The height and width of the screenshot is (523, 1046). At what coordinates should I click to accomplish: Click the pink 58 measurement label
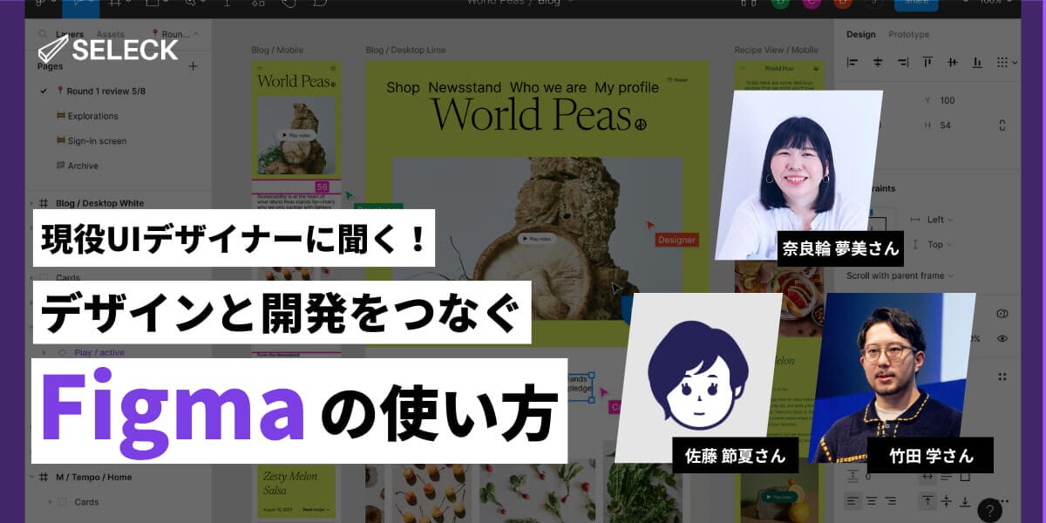[322, 187]
